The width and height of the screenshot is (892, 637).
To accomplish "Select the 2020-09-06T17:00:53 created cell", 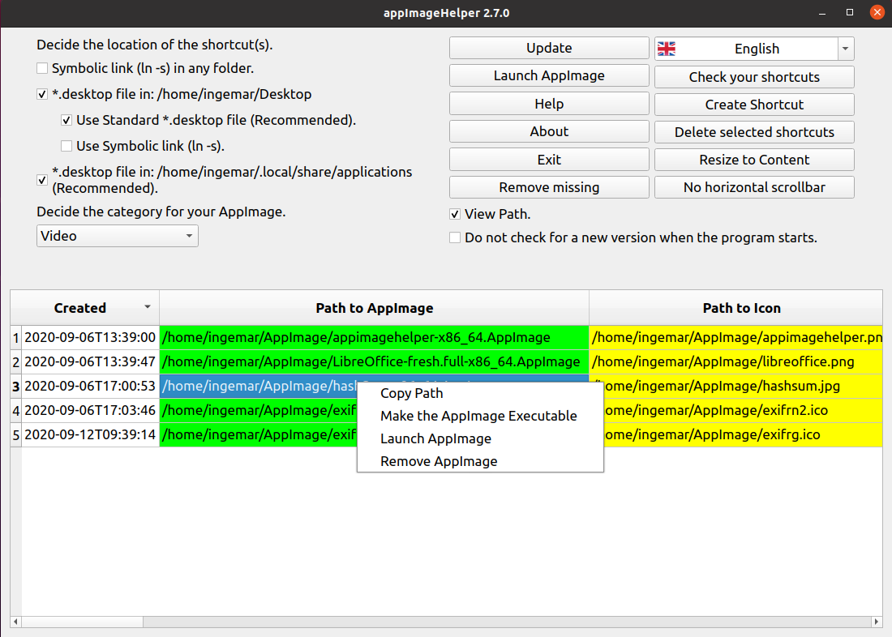I will 91,387.
